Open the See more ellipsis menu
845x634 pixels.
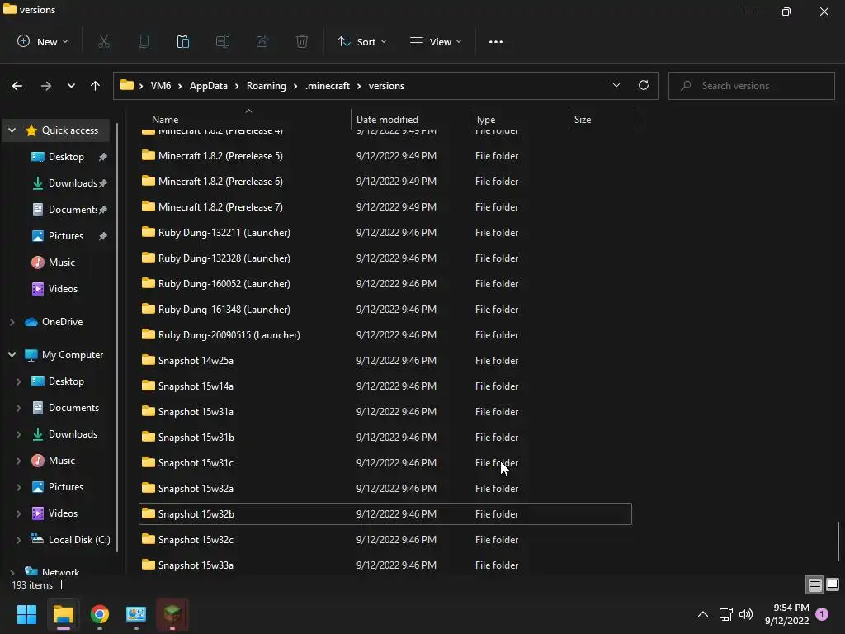pyautogui.click(x=496, y=41)
